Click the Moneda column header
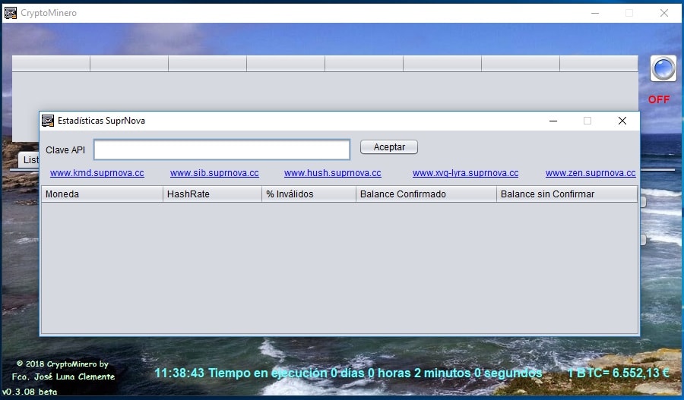 click(102, 194)
